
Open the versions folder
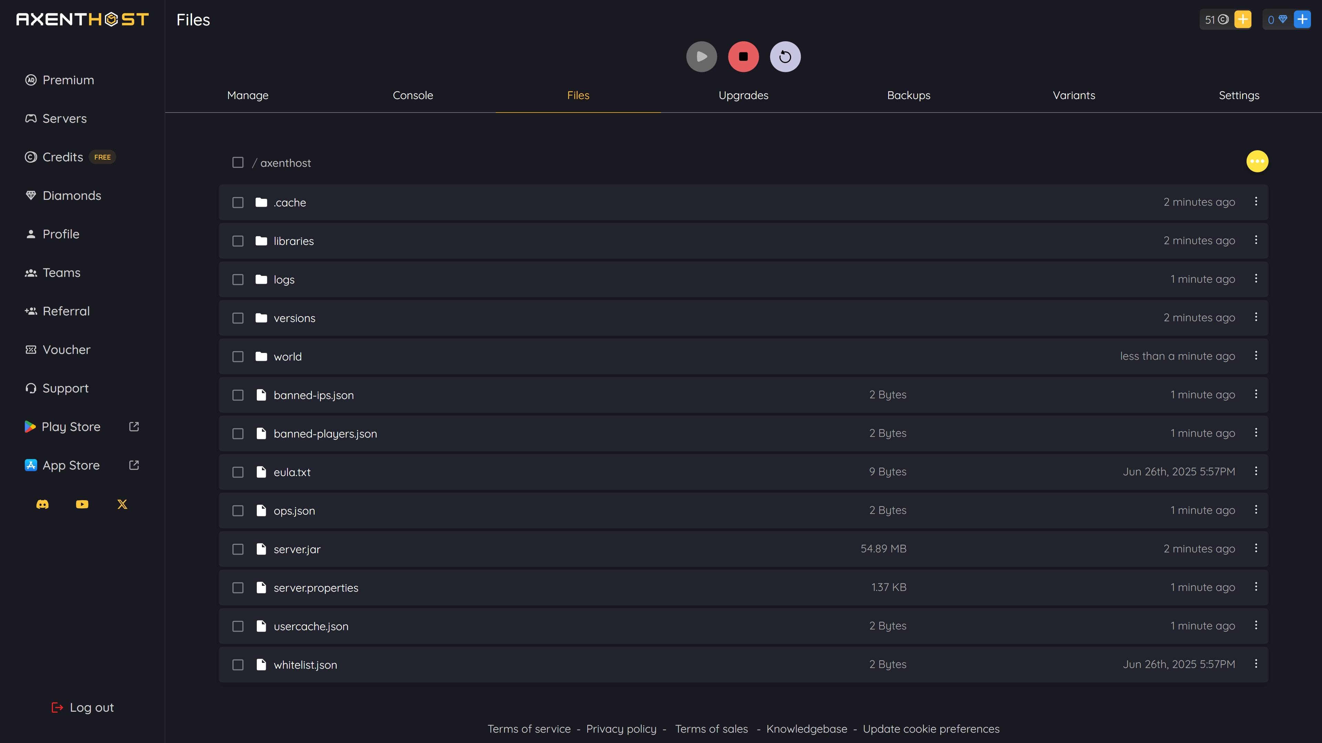coord(294,318)
